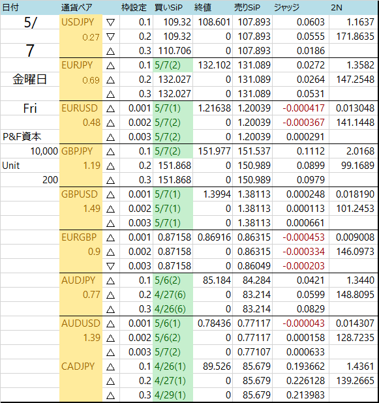Click the up triangle in AUDJPY 0.1 row
The image size is (379, 403).
coord(110,280)
